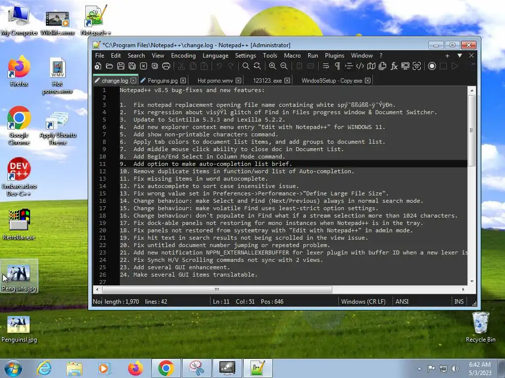Open the Edit menu
This screenshot has height=378, width=505.
pos(115,56)
